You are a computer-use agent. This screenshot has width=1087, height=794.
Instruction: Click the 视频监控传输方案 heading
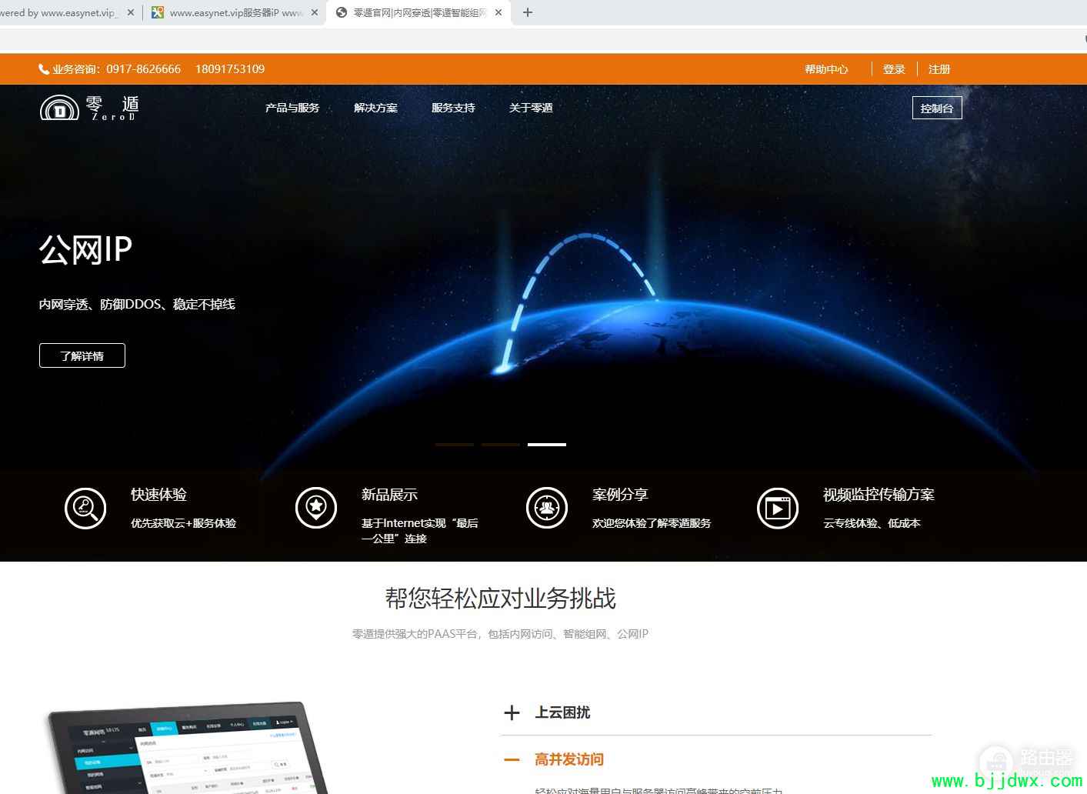(x=879, y=495)
